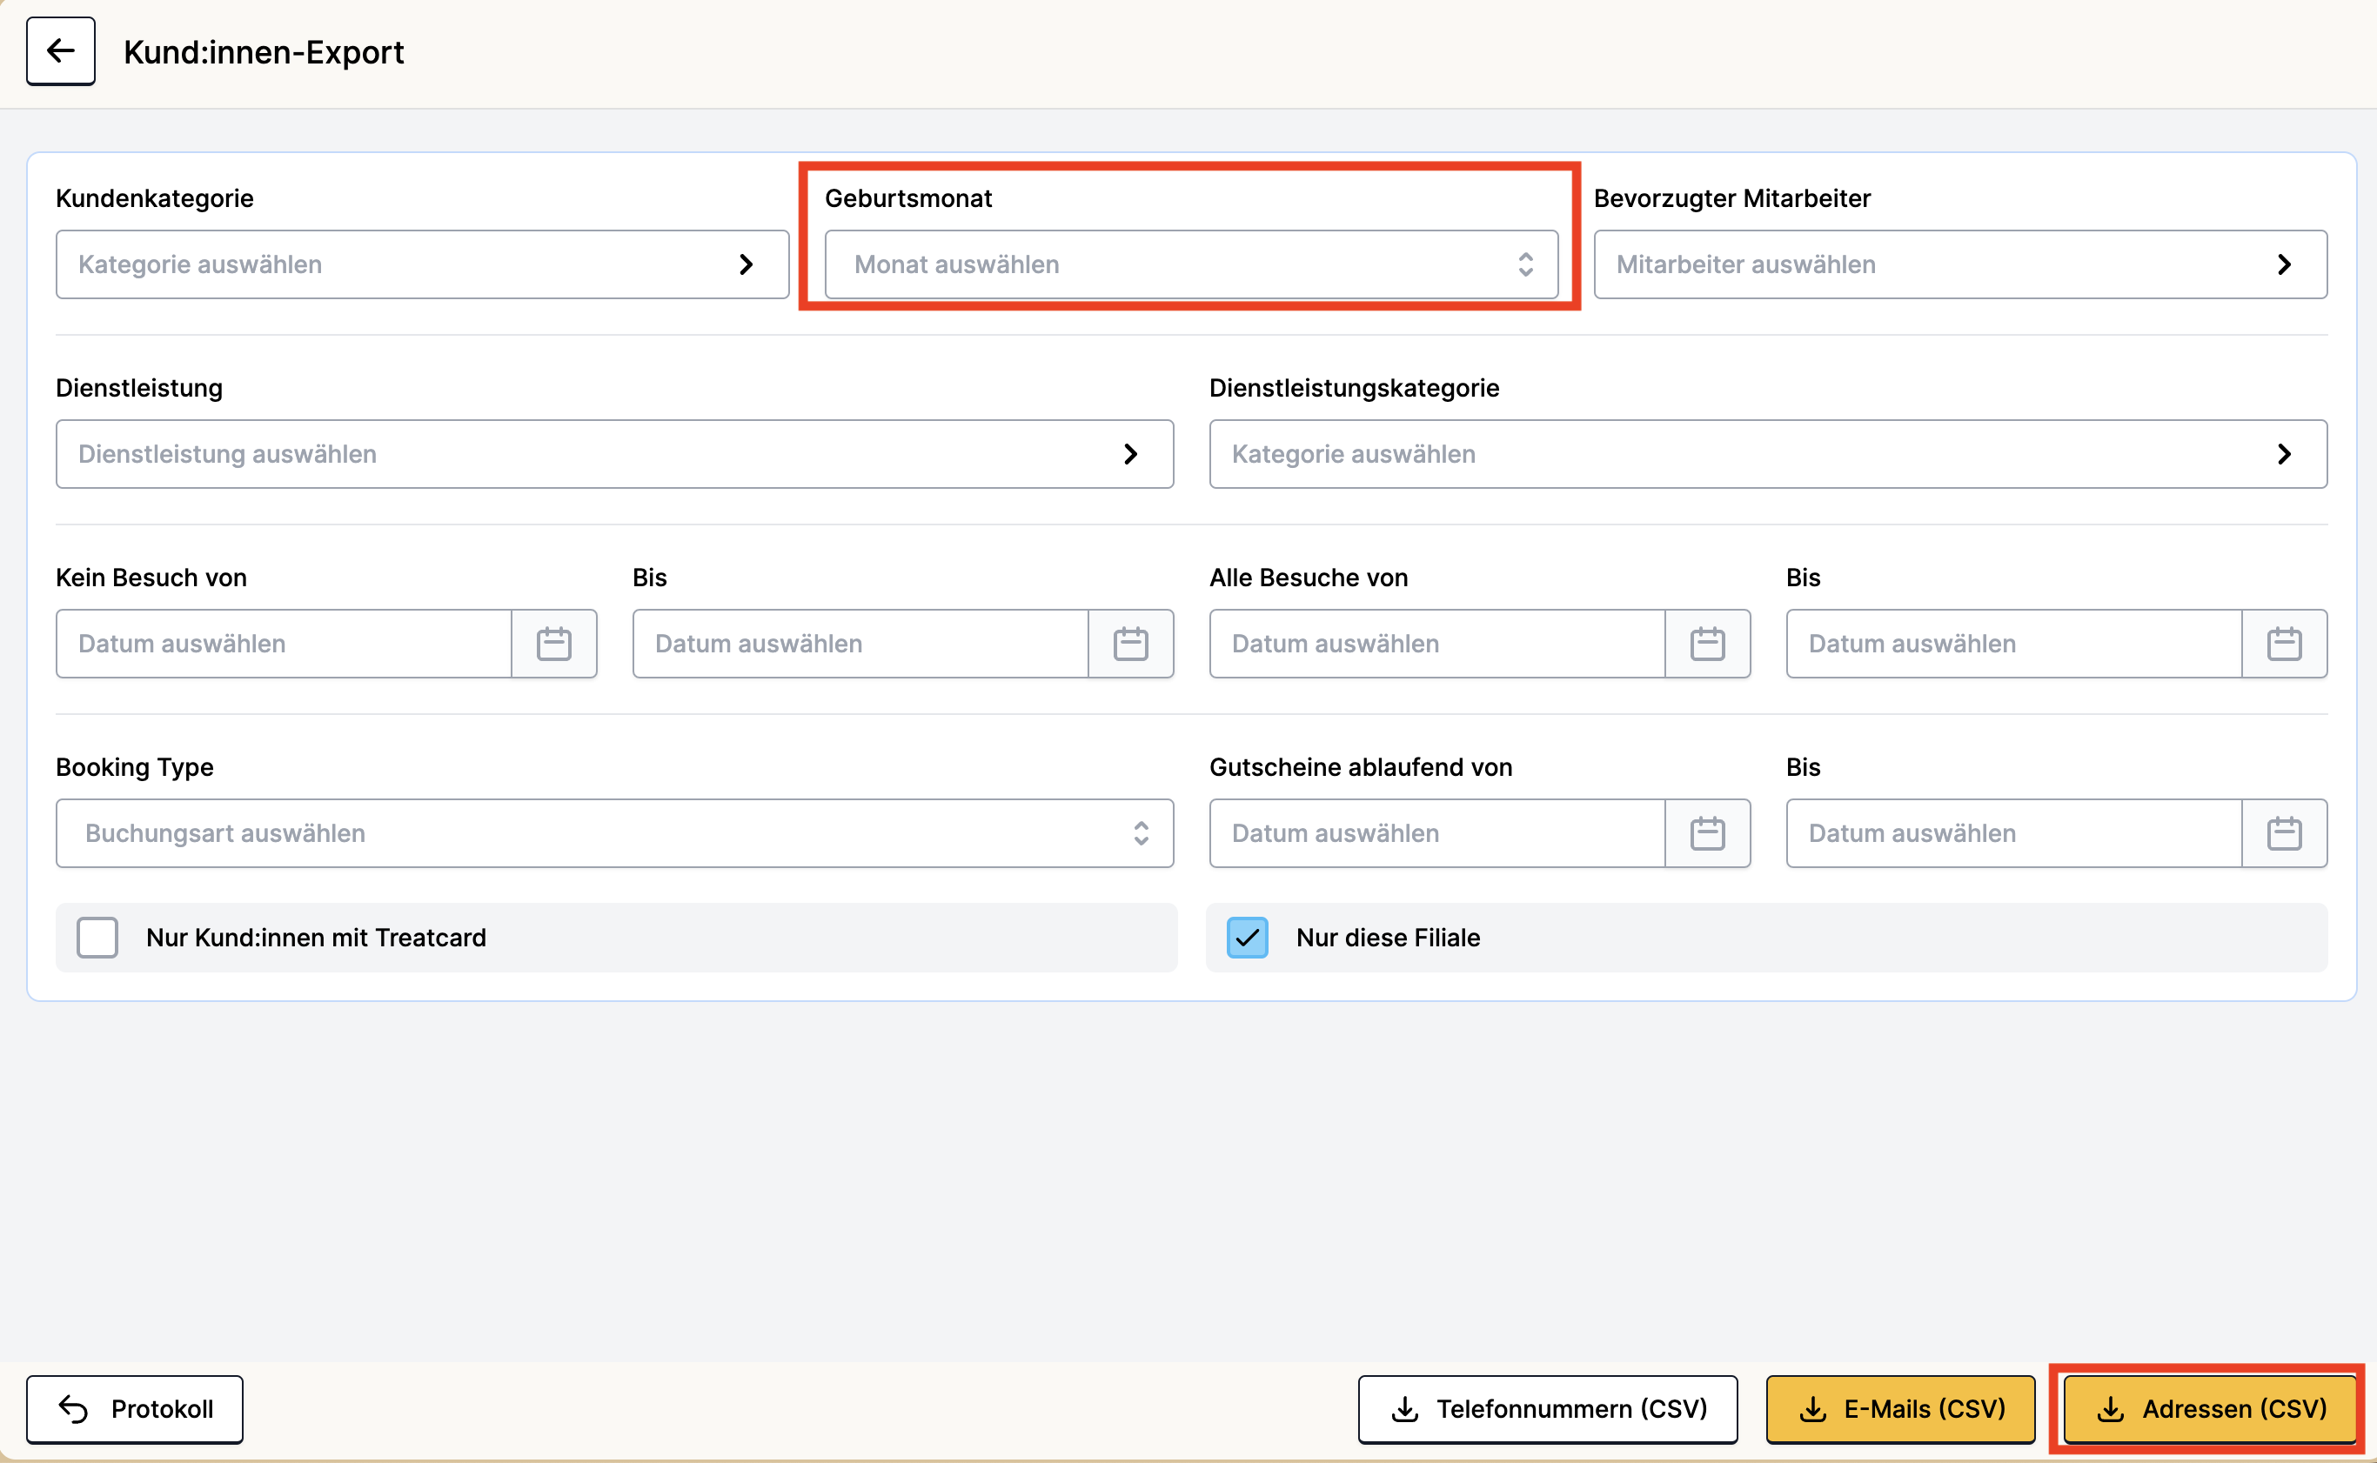Screen dimensions: 2377x1463
Task: Open the Geburtsmonat month dropdown
Action: click(x=1190, y=264)
